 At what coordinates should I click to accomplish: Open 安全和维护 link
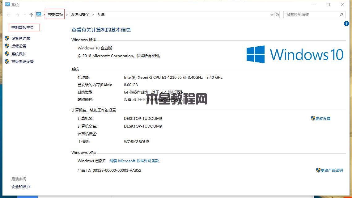21,187
